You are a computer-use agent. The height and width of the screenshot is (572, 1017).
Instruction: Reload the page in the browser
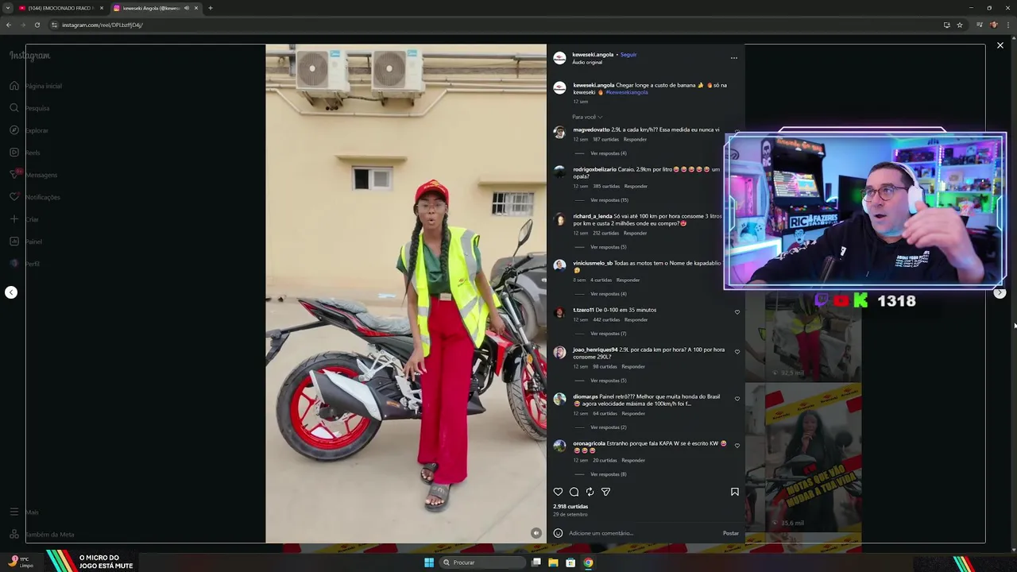coord(37,25)
